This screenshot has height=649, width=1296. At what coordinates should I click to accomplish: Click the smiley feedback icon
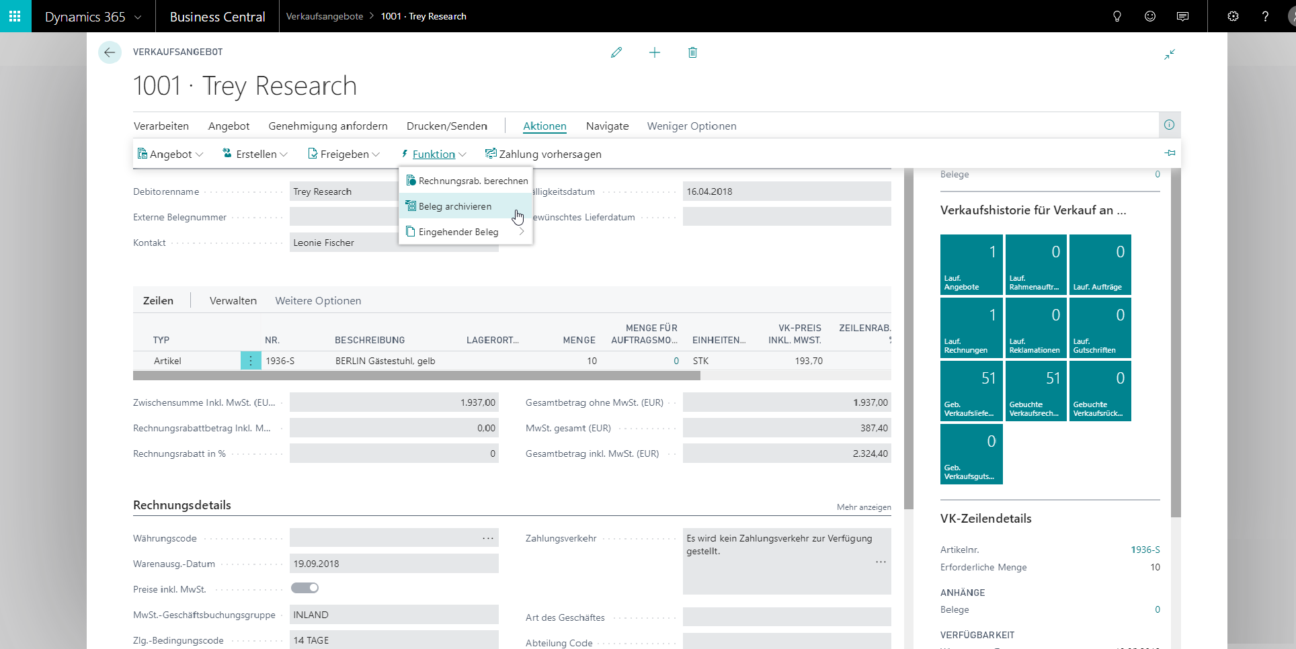pos(1150,16)
